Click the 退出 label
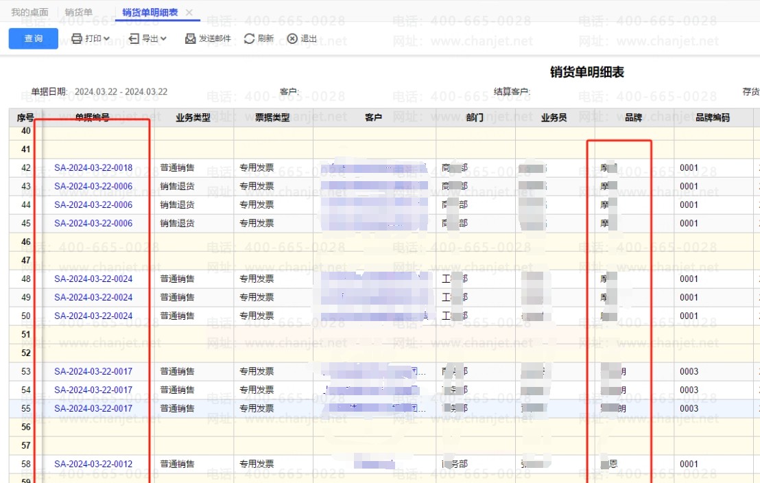Image resolution: width=760 pixels, height=483 pixels. click(x=309, y=38)
